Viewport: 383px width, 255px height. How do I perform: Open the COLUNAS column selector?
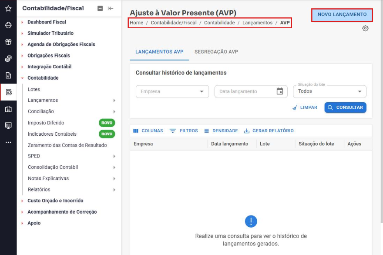pyautogui.click(x=148, y=131)
